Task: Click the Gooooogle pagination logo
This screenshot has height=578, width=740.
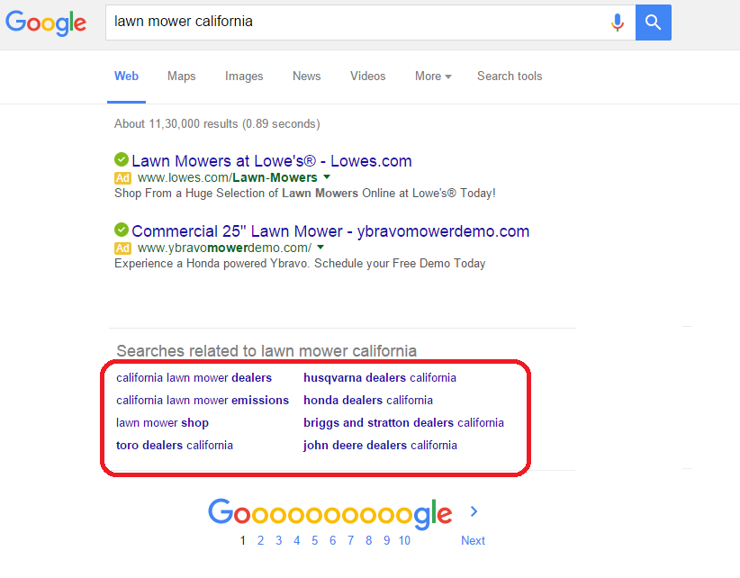Action: (329, 514)
